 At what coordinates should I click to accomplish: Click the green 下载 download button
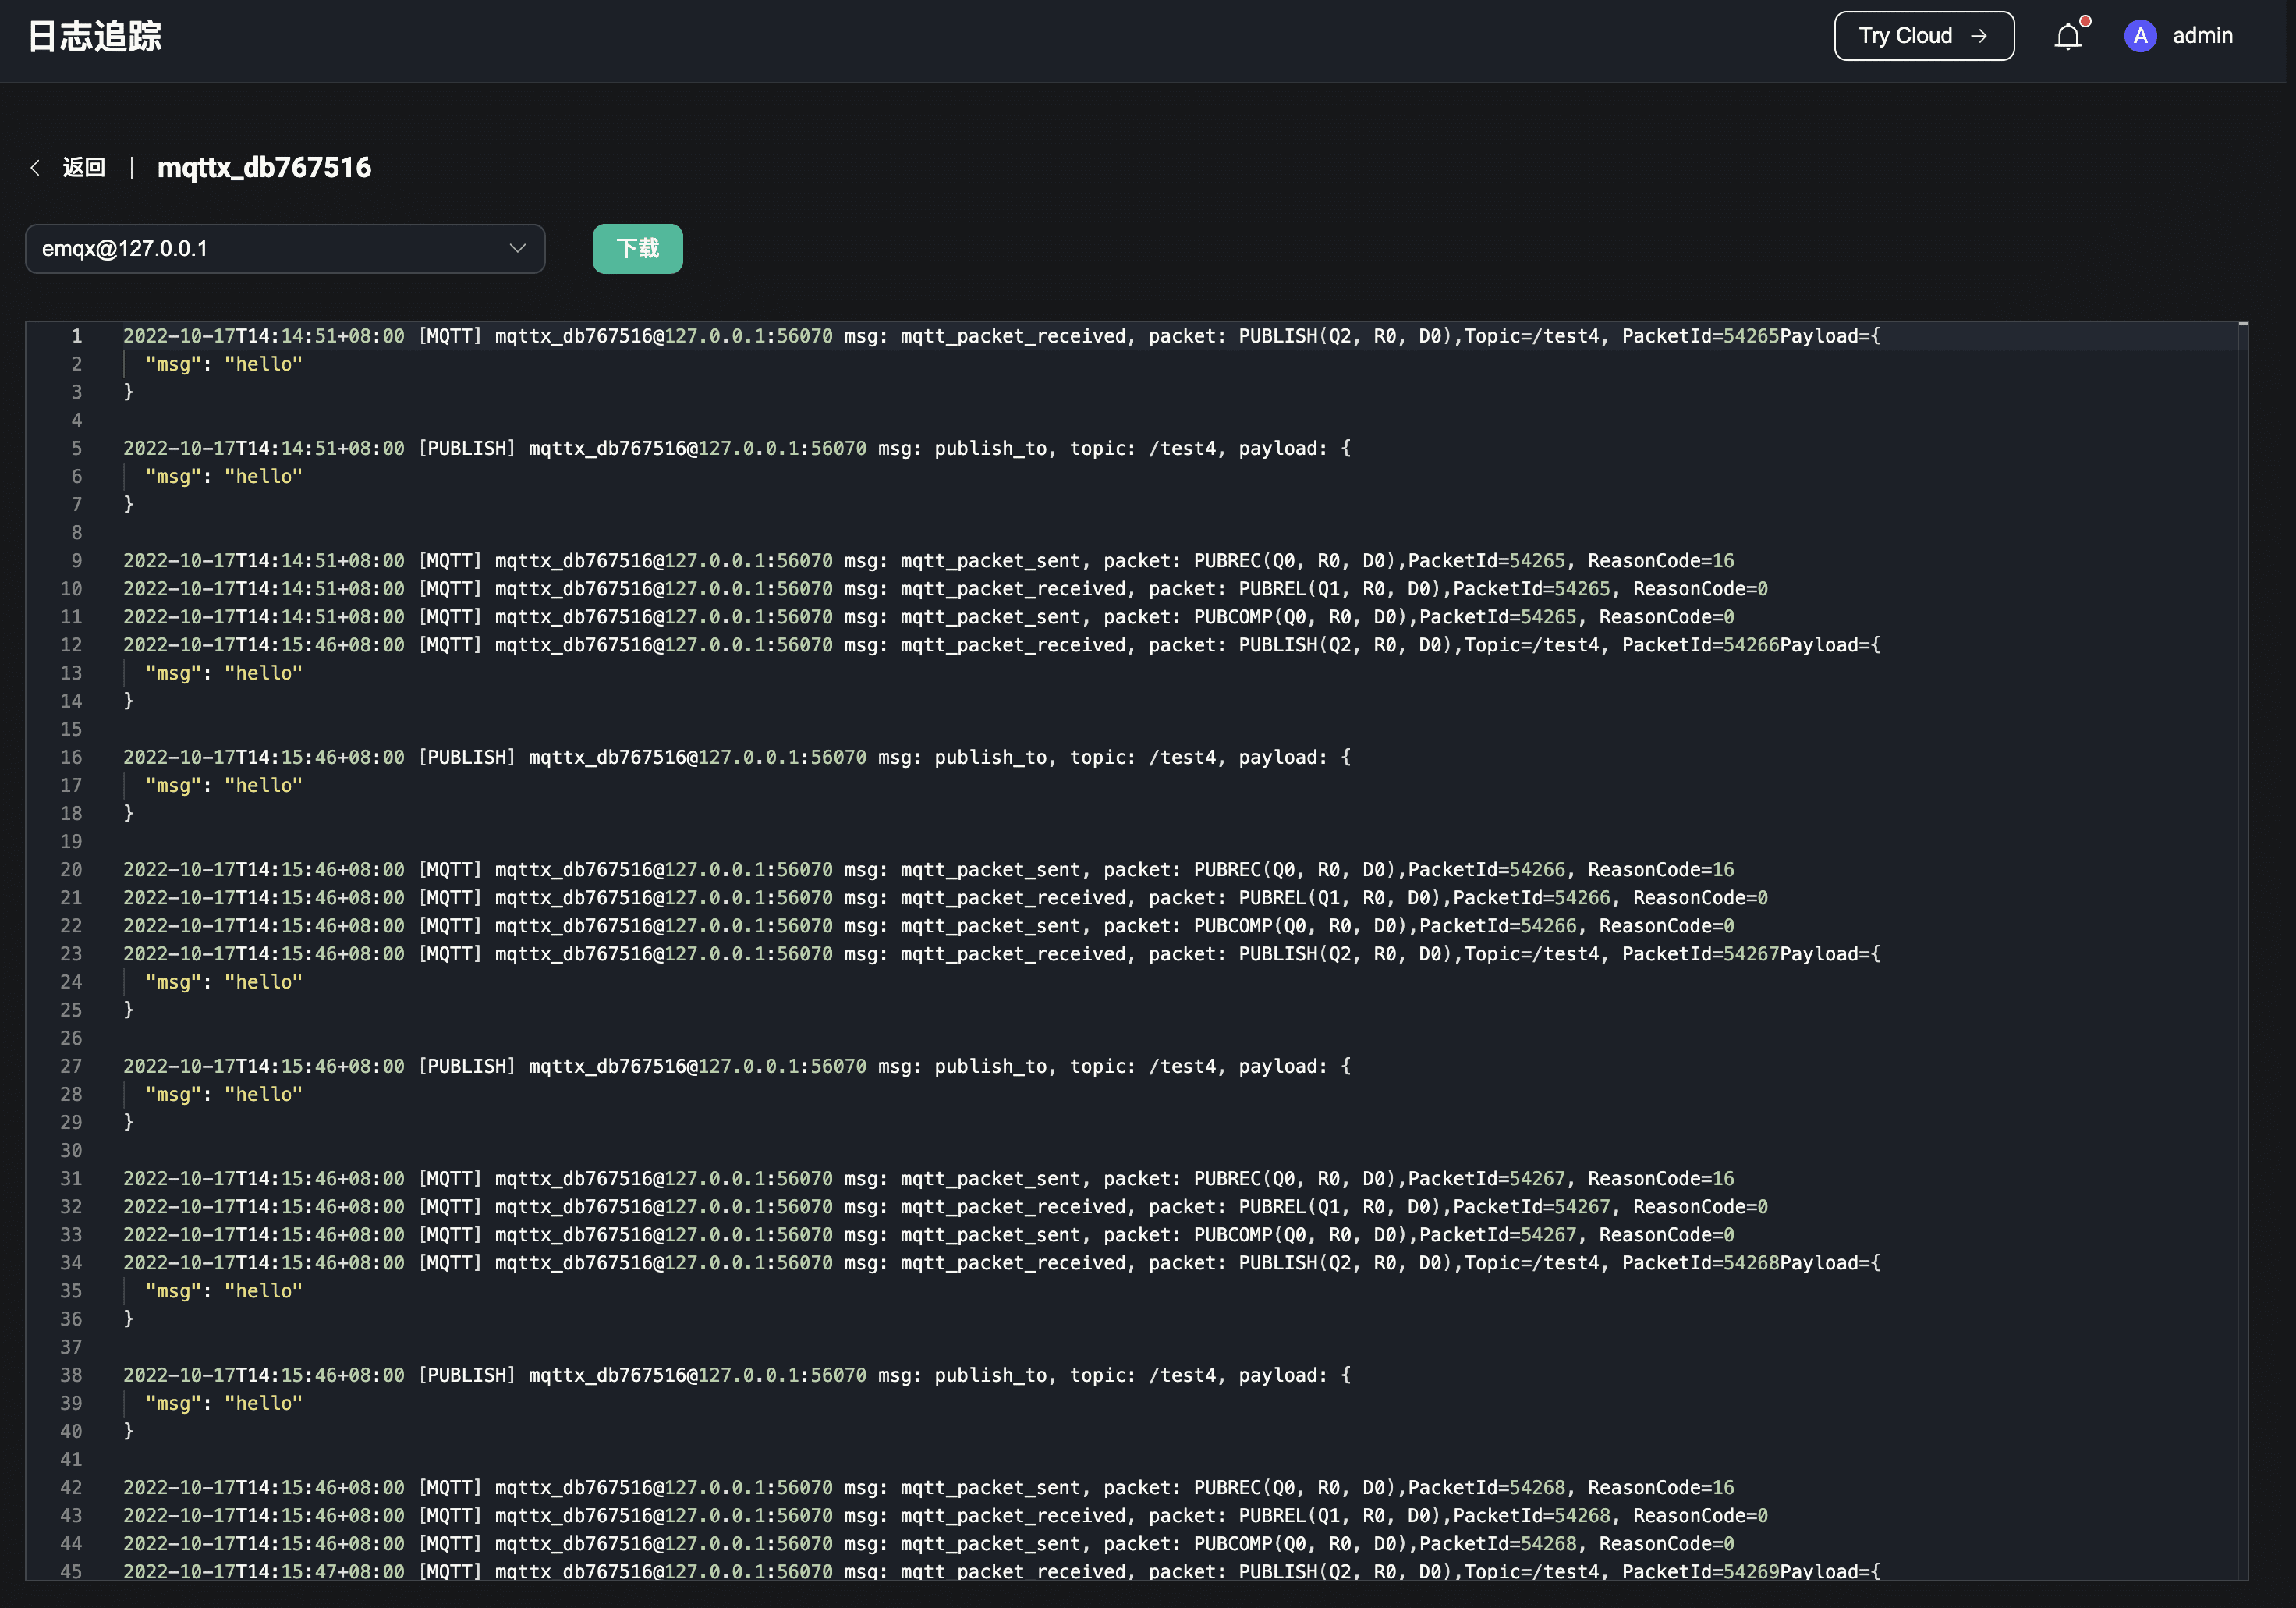point(637,248)
